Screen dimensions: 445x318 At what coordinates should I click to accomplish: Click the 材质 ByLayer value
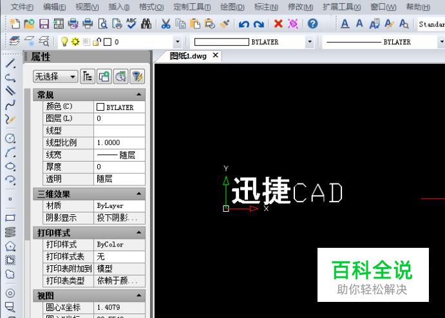click(x=119, y=205)
